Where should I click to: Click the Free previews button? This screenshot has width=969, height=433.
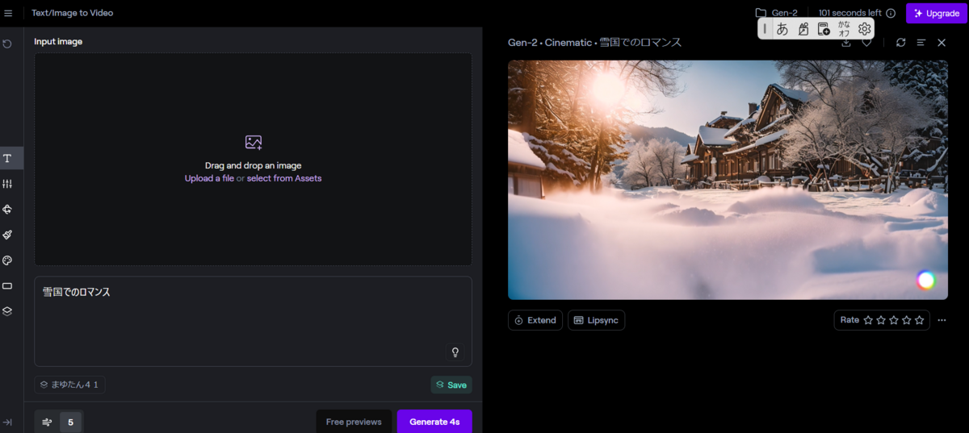click(x=354, y=422)
